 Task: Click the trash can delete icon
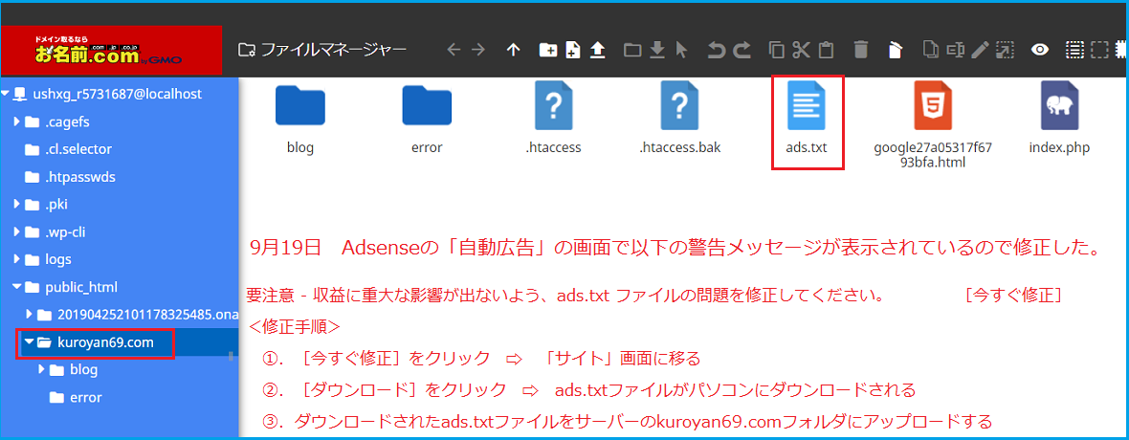(x=860, y=50)
